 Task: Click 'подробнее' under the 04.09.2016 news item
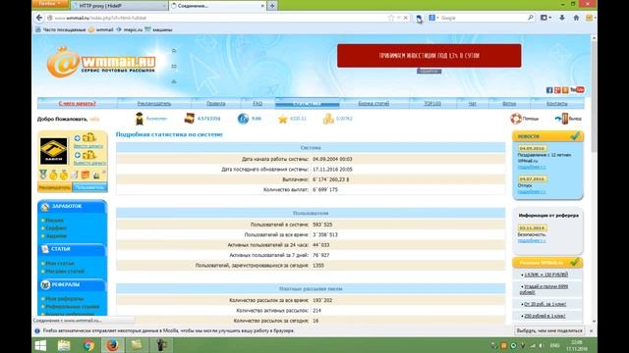(x=532, y=167)
